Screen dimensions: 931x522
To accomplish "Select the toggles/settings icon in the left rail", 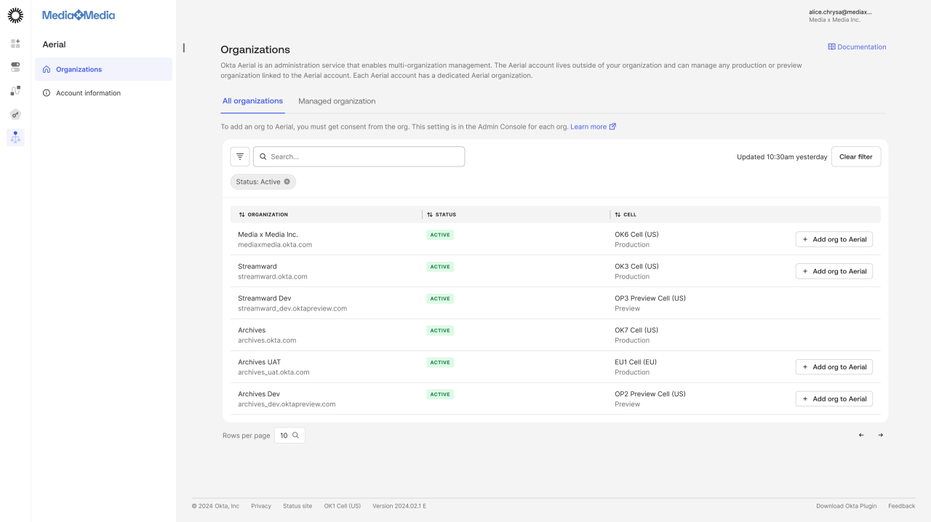I will click(15, 66).
